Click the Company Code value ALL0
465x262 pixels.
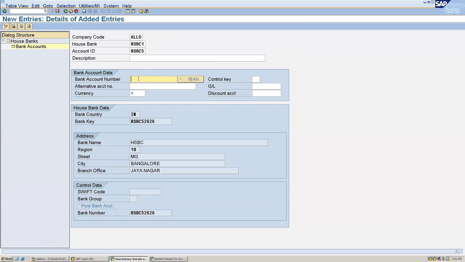point(136,37)
